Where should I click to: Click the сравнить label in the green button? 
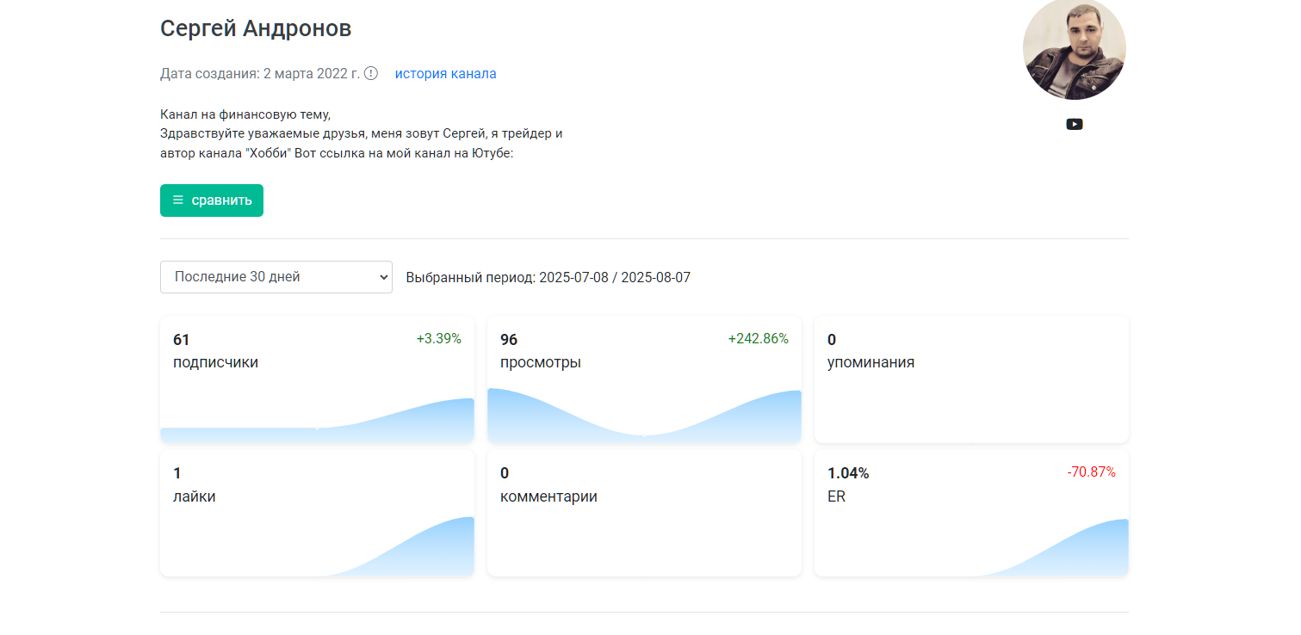pyautogui.click(x=221, y=200)
